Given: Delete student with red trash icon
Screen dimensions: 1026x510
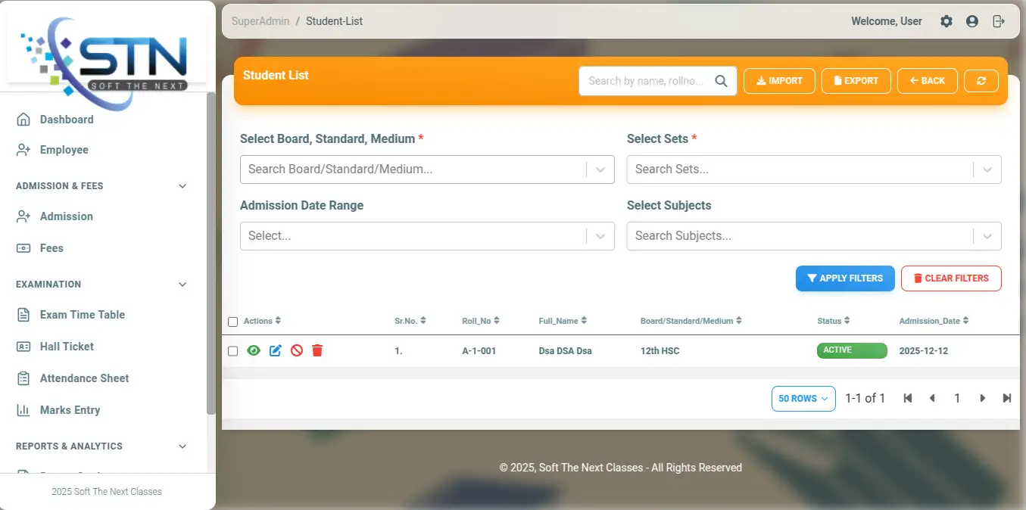Looking at the screenshot, I should coord(317,350).
